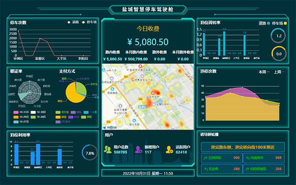Click the turn arrow beside 妇幼保健院
Viewport: 296px width, 185px height.
pyautogui.click(x=247, y=169)
